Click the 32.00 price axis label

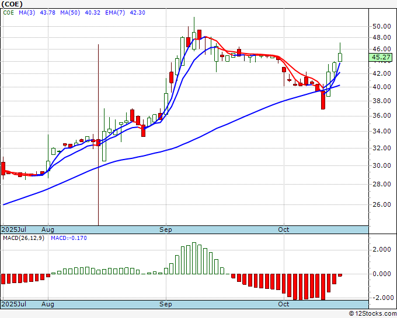click(x=382, y=148)
